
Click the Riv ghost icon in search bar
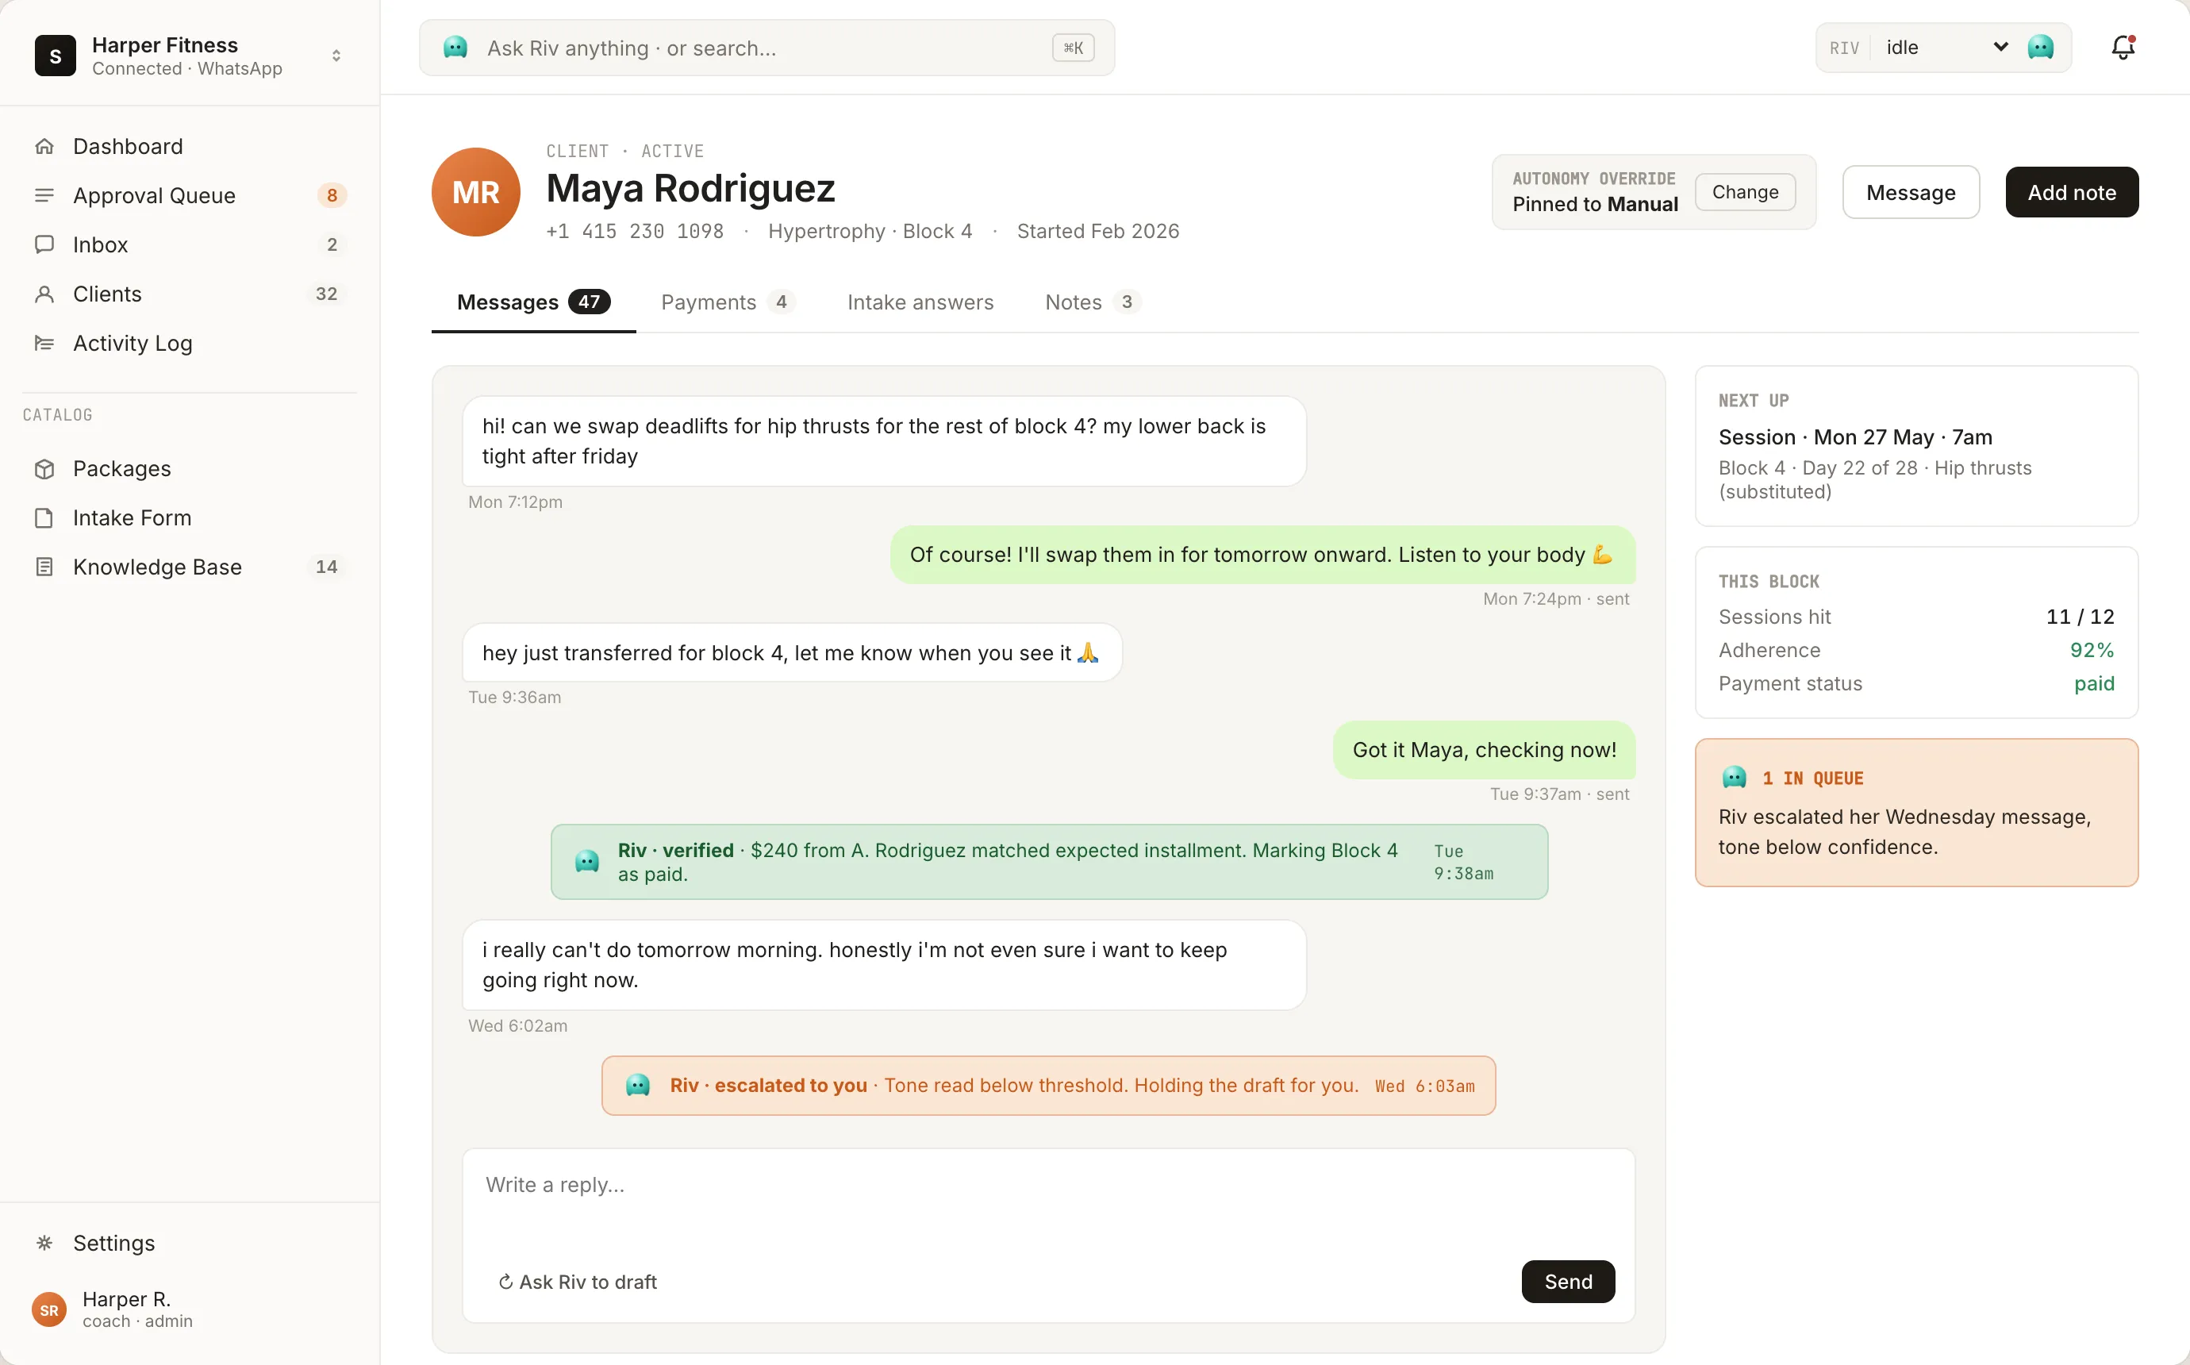tap(455, 48)
